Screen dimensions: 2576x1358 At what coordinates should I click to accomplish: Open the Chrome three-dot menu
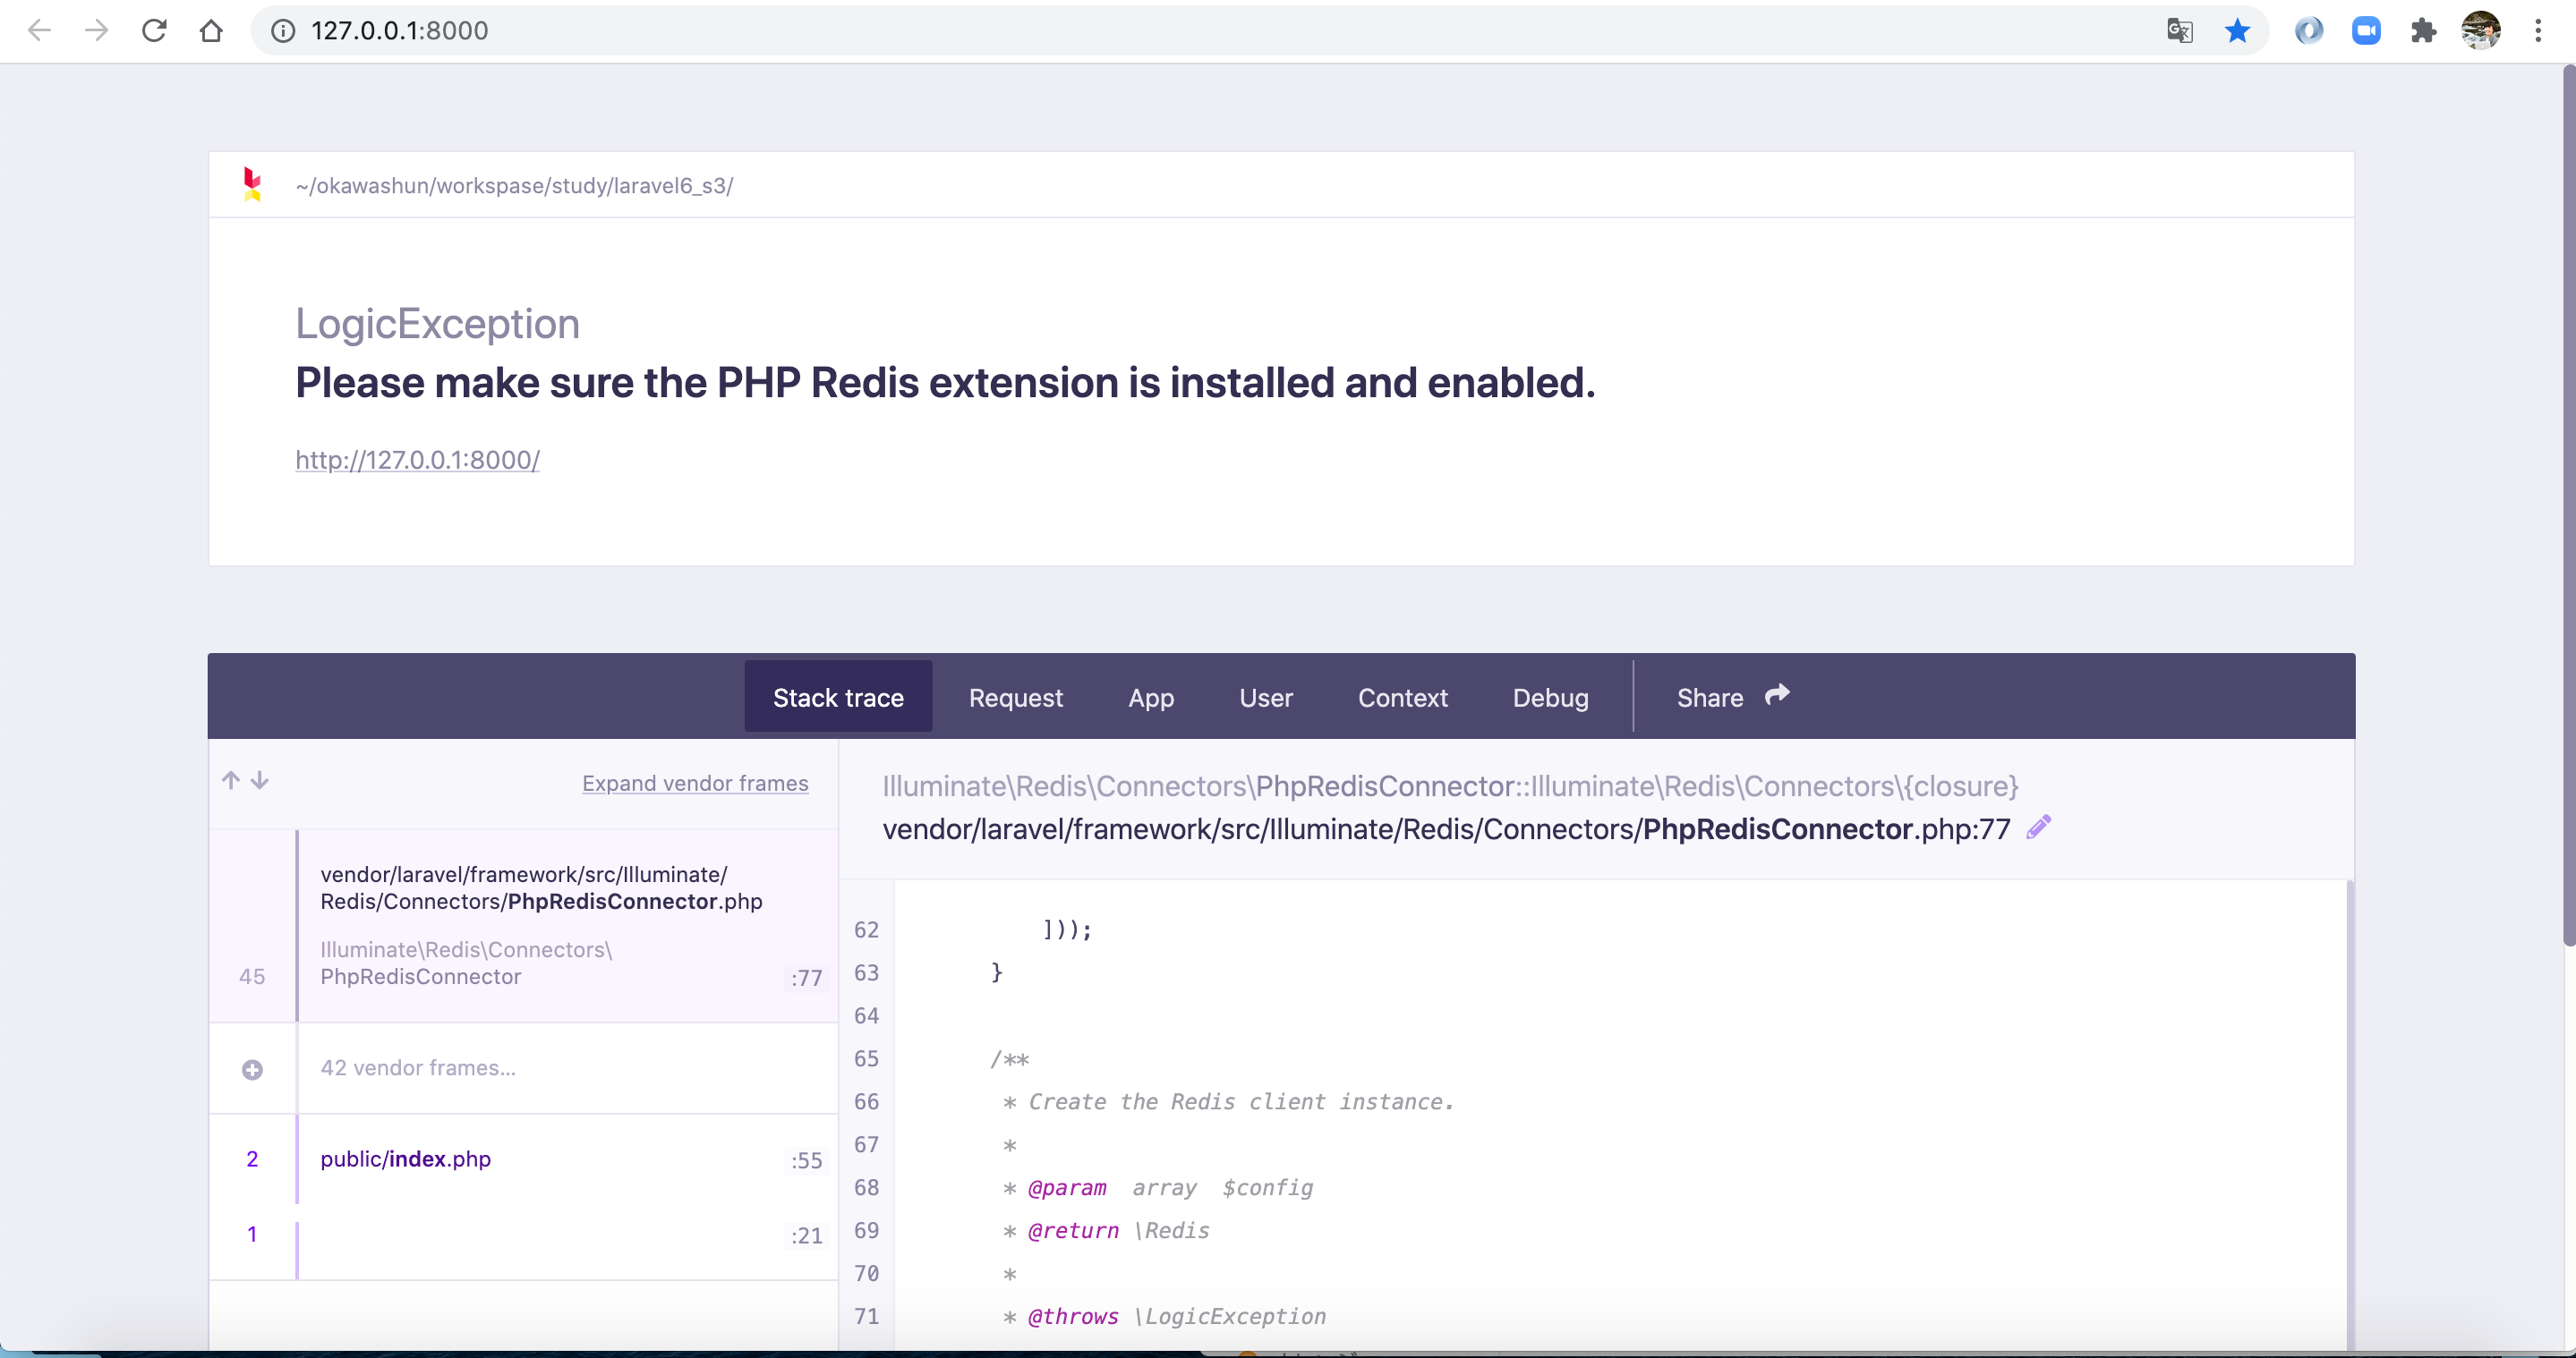(x=2540, y=30)
